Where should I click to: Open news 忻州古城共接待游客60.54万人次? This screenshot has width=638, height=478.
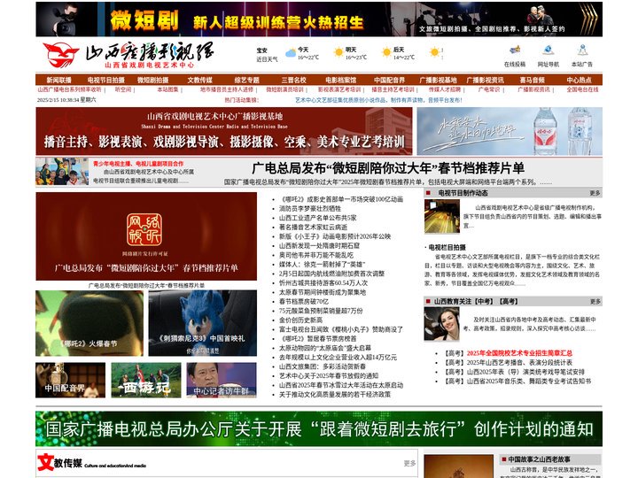[323, 283]
